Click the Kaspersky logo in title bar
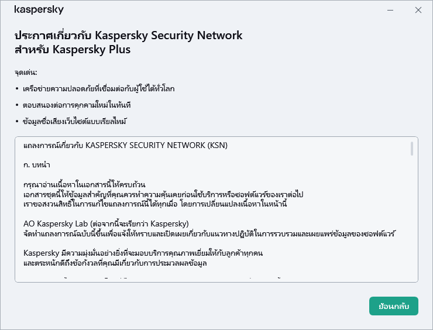Screen dimensions: 433x330 39,10
